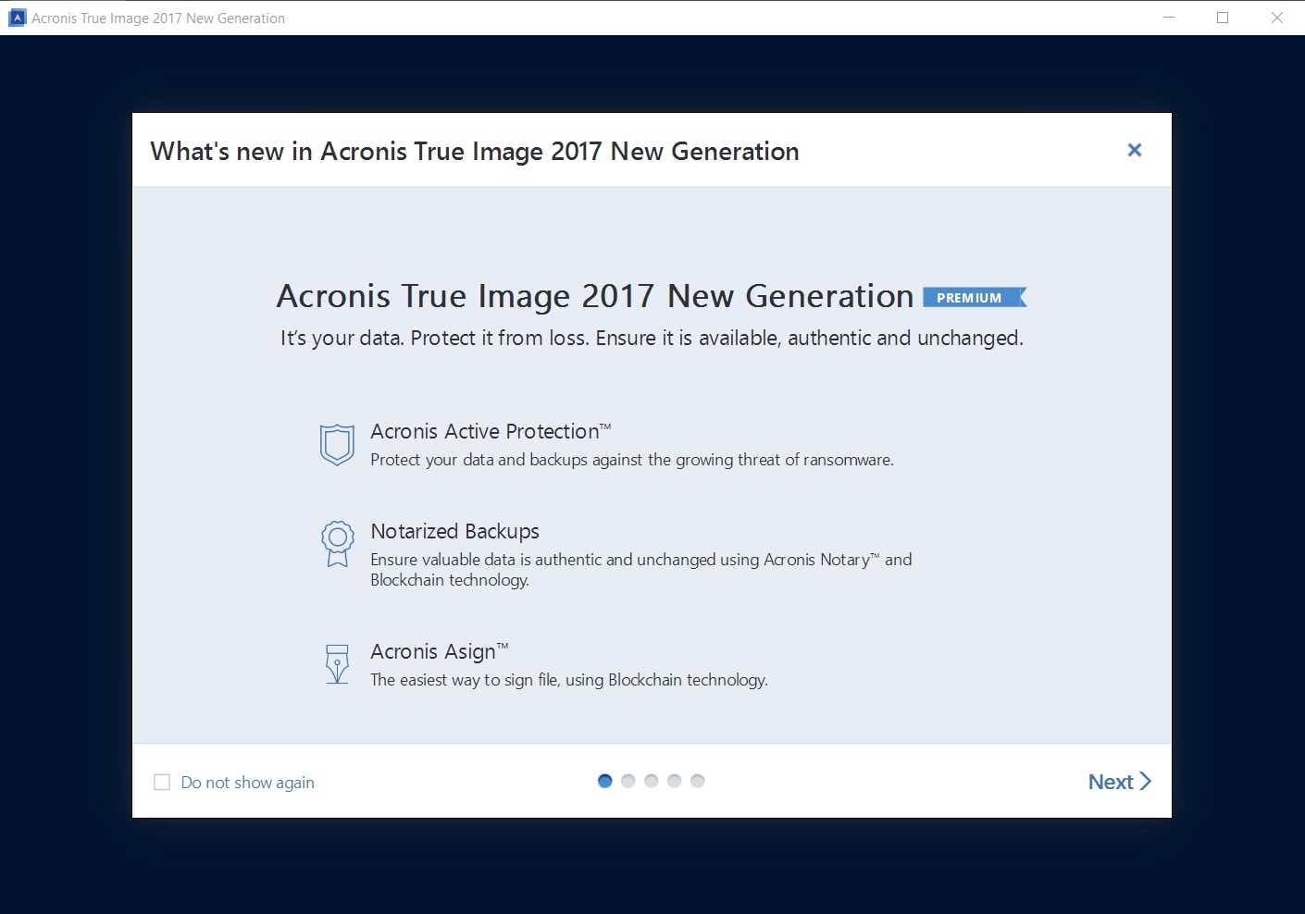Image resolution: width=1305 pixels, height=914 pixels.
Task: Go to the first page dot
Action: 604,781
